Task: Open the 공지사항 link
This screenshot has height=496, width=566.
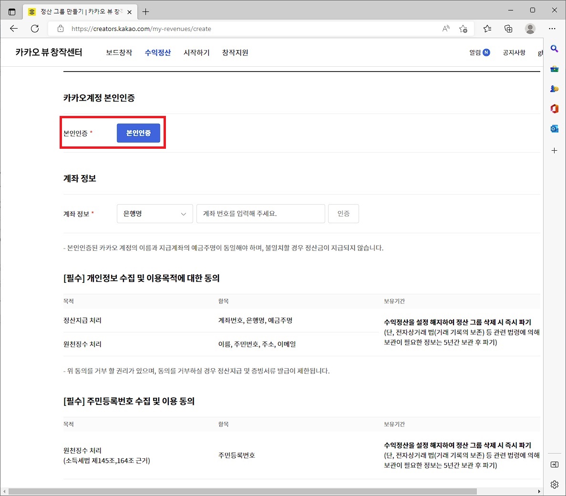Action: tap(514, 53)
